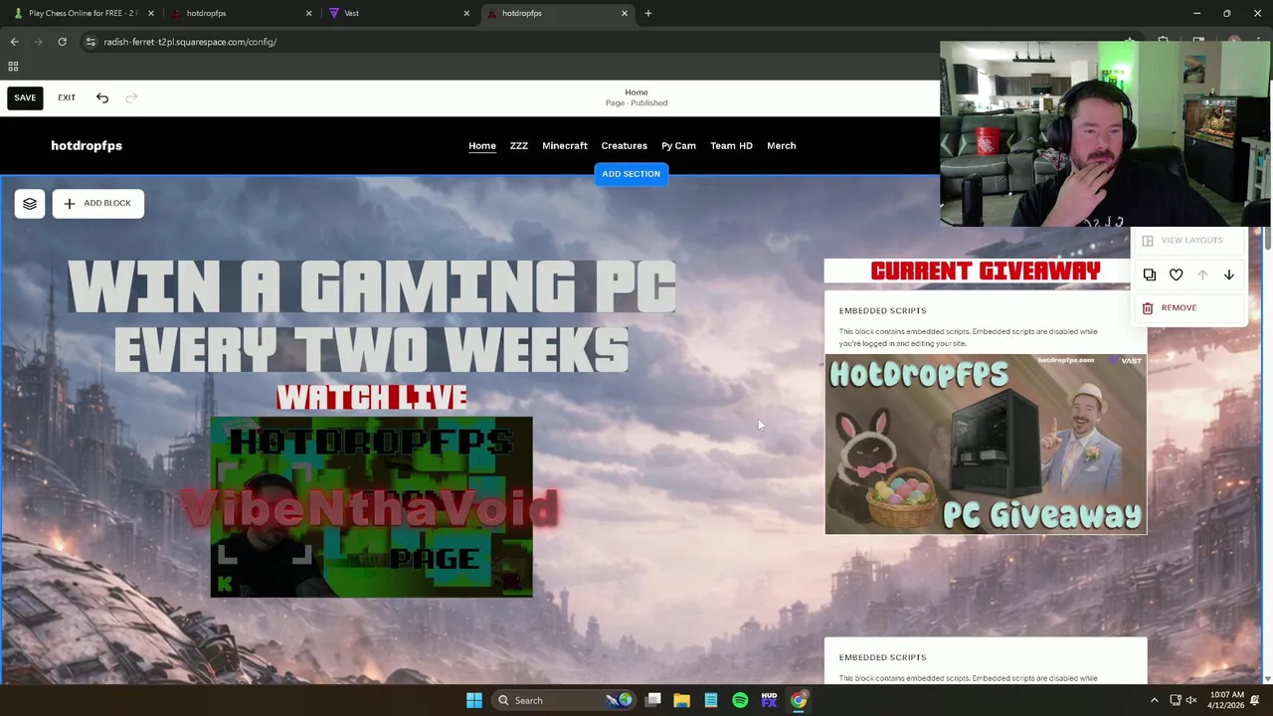Open HUD FX from the taskbar
Screen dimensions: 1273x716
(x=769, y=700)
